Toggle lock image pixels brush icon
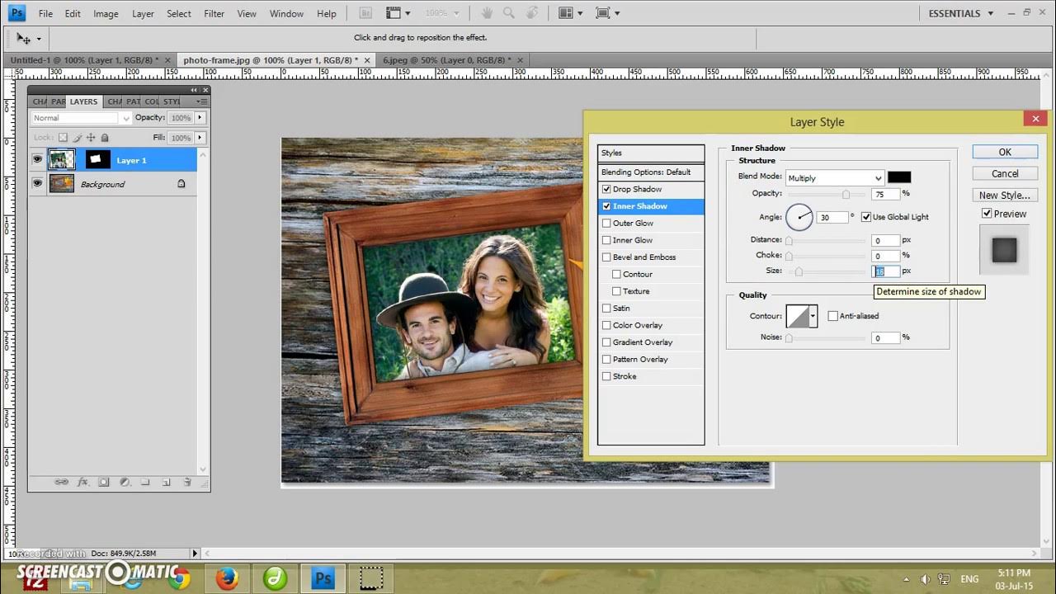 [78, 138]
